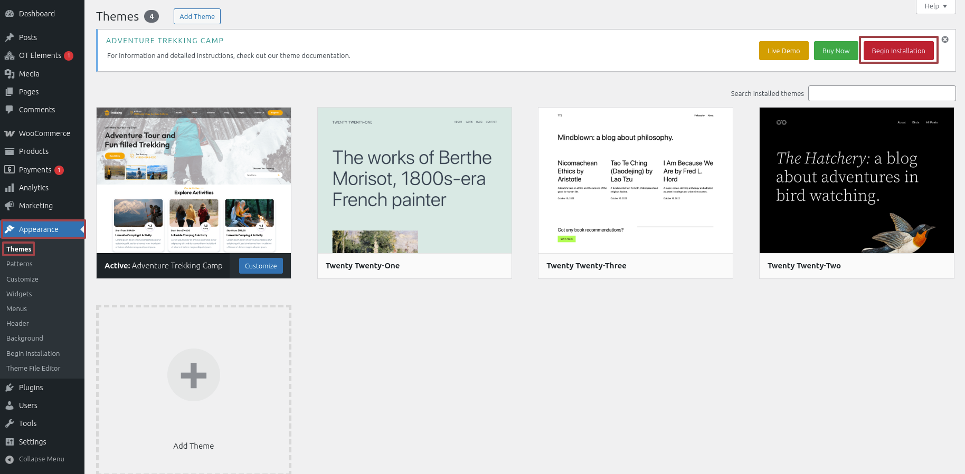Click the Payments dollar icon

[x=10, y=169]
